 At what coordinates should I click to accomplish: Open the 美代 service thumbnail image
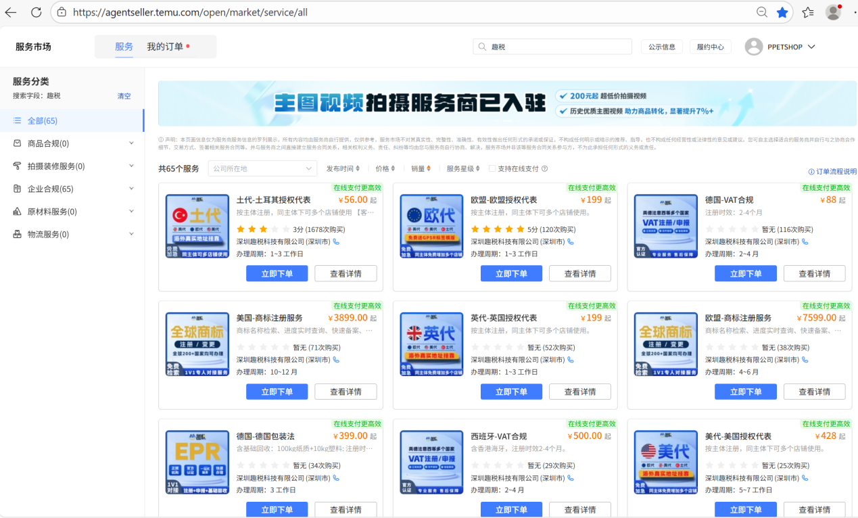pos(666,462)
